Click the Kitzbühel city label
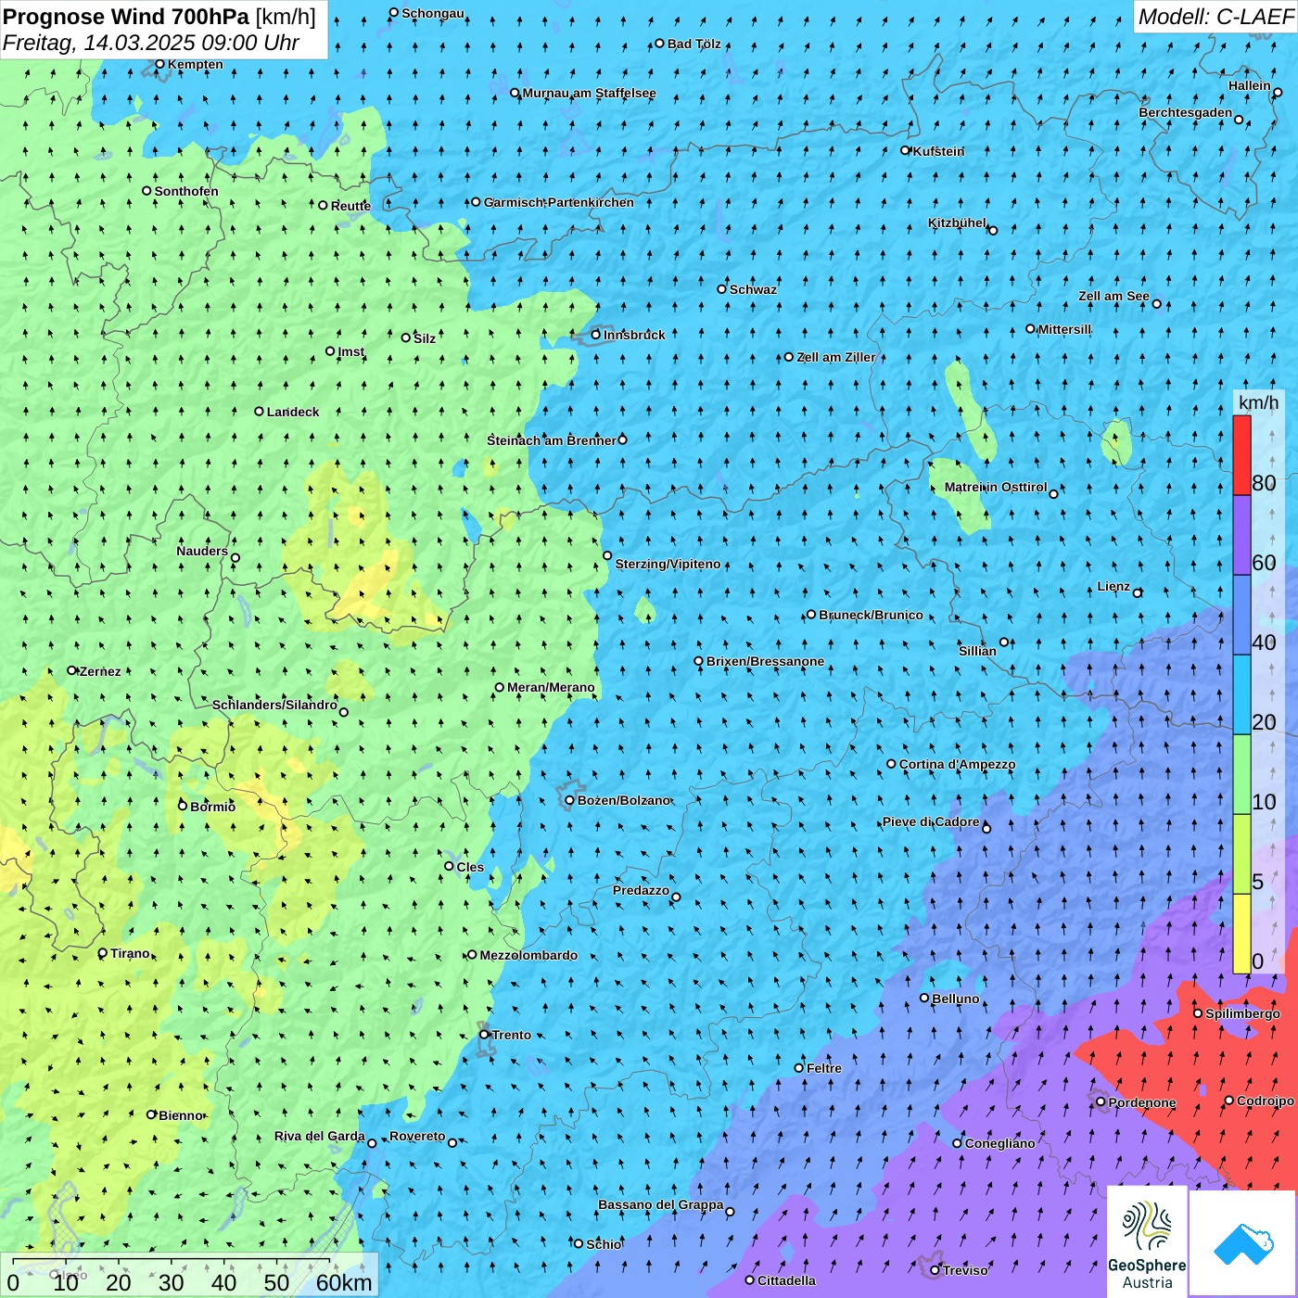Image resolution: width=1298 pixels, height=1298 pixels. [x=957, y=223]
